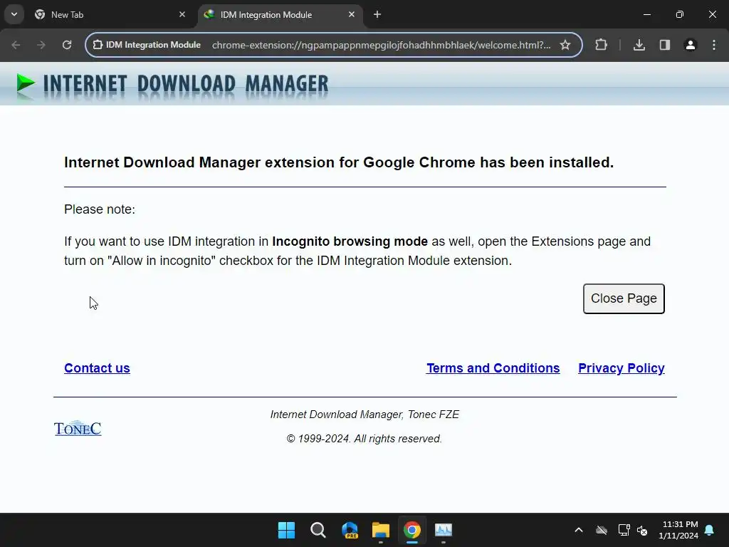Click the Close Page button

click(624, 298)
